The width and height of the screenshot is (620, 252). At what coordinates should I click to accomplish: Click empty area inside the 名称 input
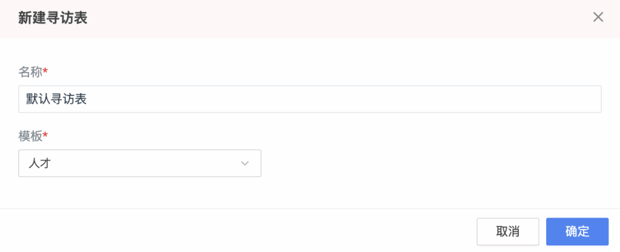tap(344, 99)
